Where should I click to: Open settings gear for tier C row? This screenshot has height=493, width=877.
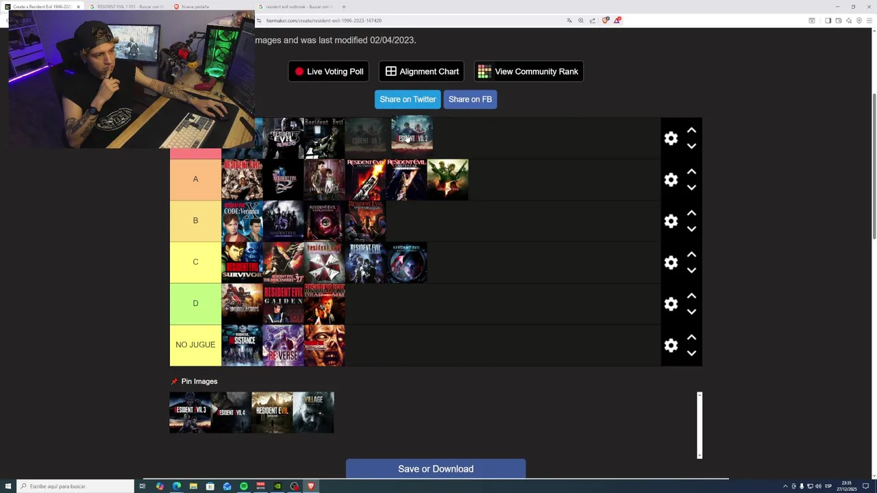671,262
